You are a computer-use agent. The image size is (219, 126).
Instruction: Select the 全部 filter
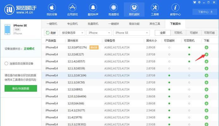click(x=163, y=33)
